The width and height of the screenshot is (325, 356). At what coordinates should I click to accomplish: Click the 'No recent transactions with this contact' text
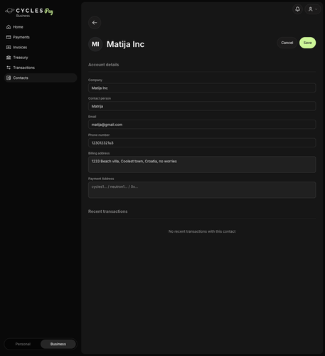[202, 231]
